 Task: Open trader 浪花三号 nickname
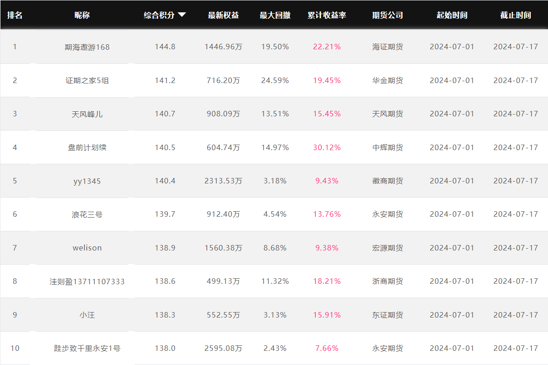point(87,214)
